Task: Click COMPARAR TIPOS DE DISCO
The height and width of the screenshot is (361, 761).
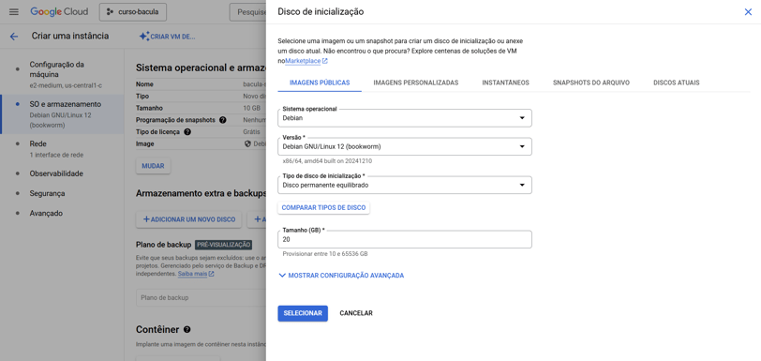Action: (x=323, y=207)
